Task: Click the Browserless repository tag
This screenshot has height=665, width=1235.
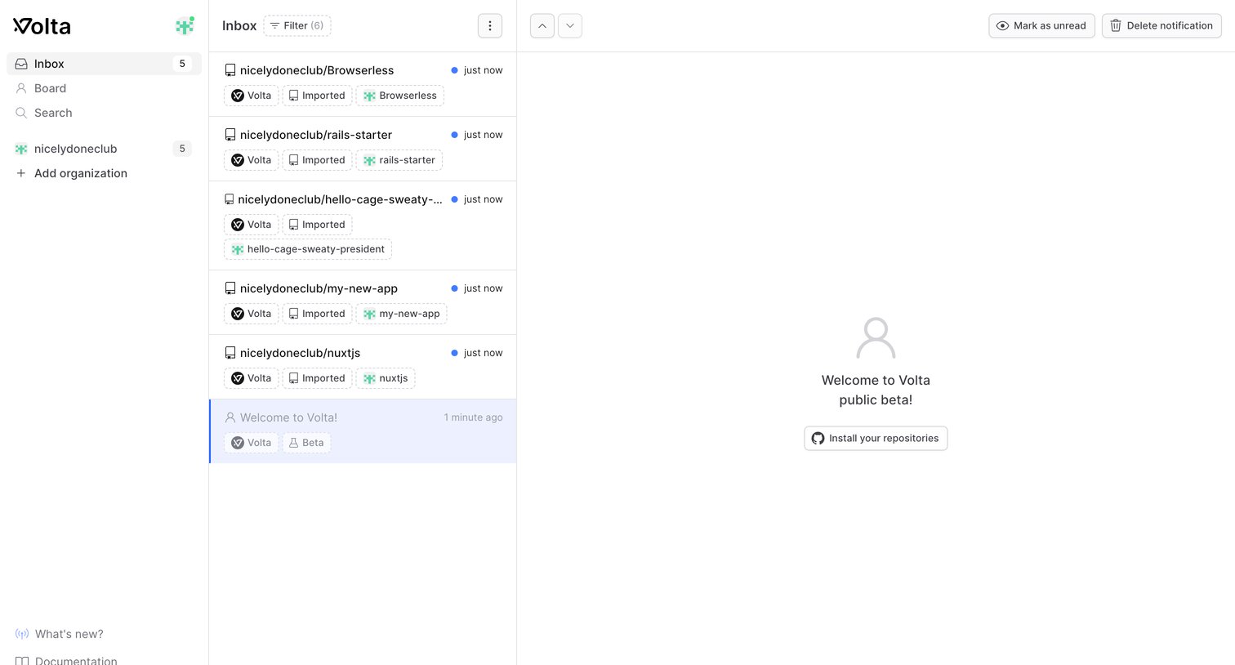Action: tap(400, 96)
